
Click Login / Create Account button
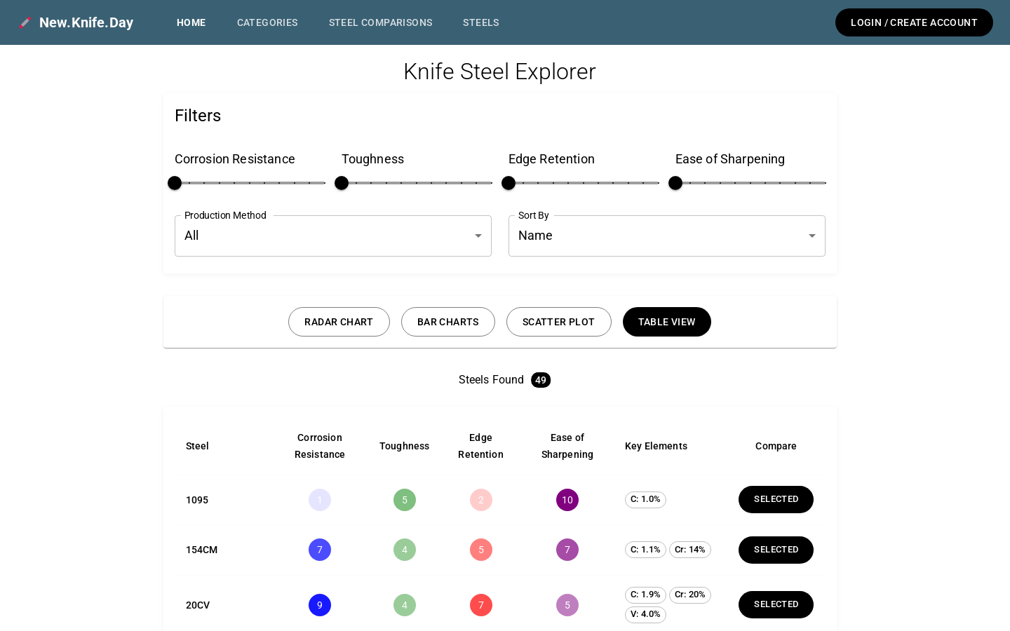tap(914, 22)
